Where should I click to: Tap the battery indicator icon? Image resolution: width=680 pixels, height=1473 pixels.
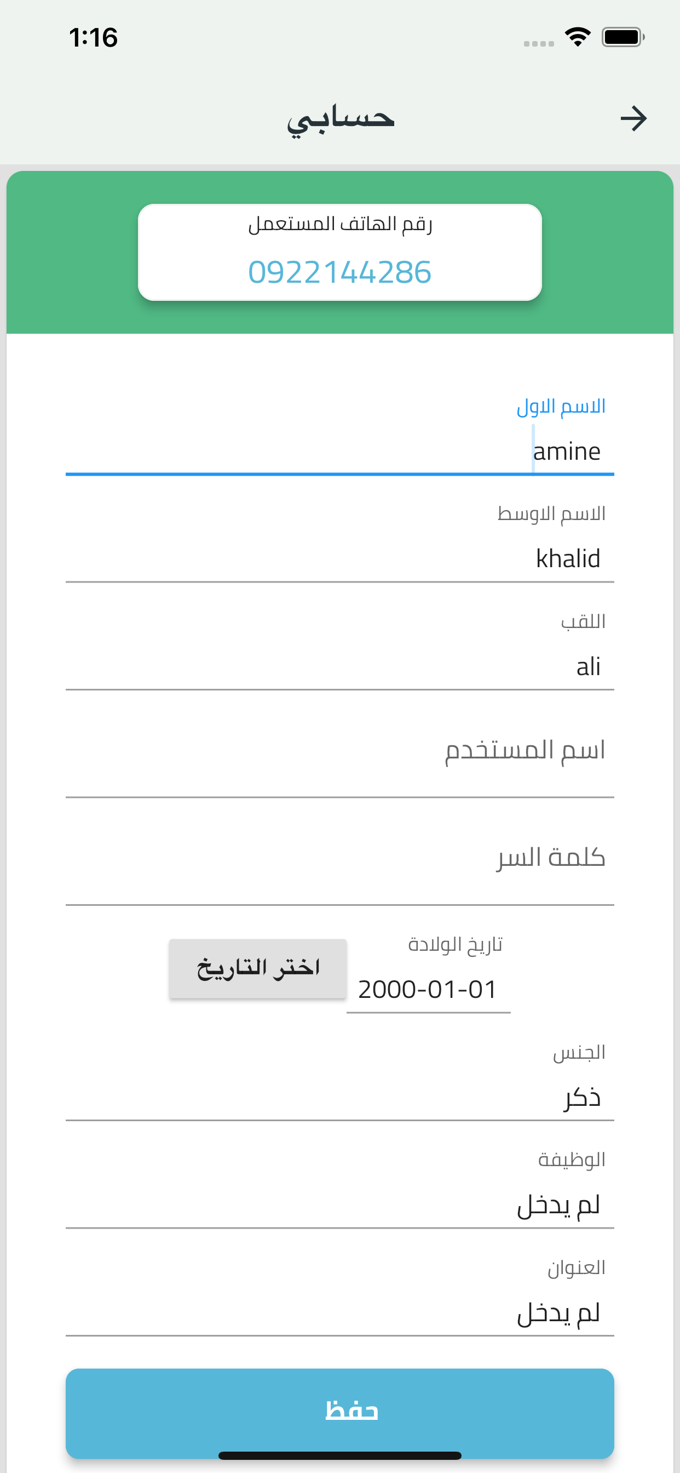(x=623, y=37)
